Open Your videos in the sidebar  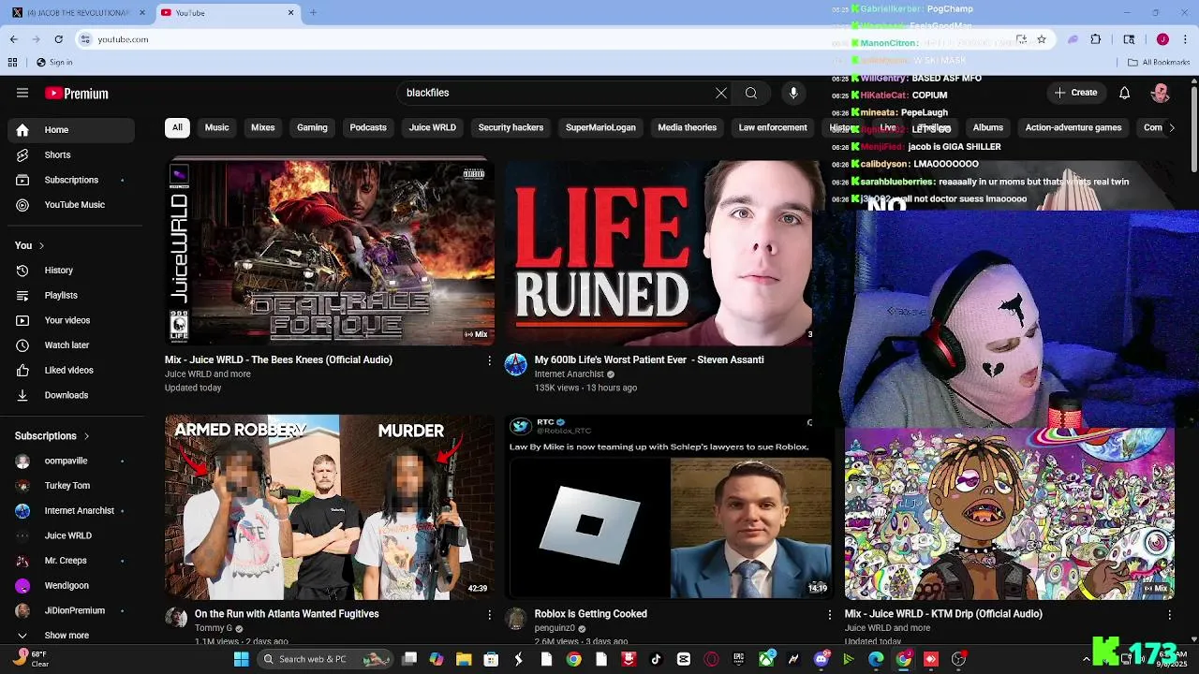71,320
